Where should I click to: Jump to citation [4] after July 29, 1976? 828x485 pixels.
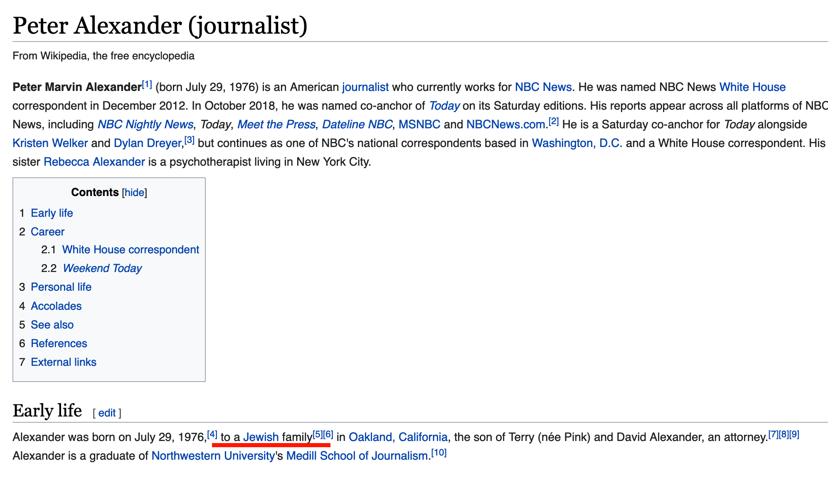pyautogui.click(x=212, y=434)
